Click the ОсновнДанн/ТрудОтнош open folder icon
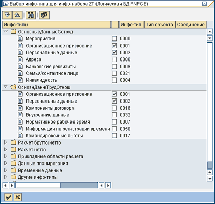This screenshot has height=204, width=215. (x=13, y=87)
